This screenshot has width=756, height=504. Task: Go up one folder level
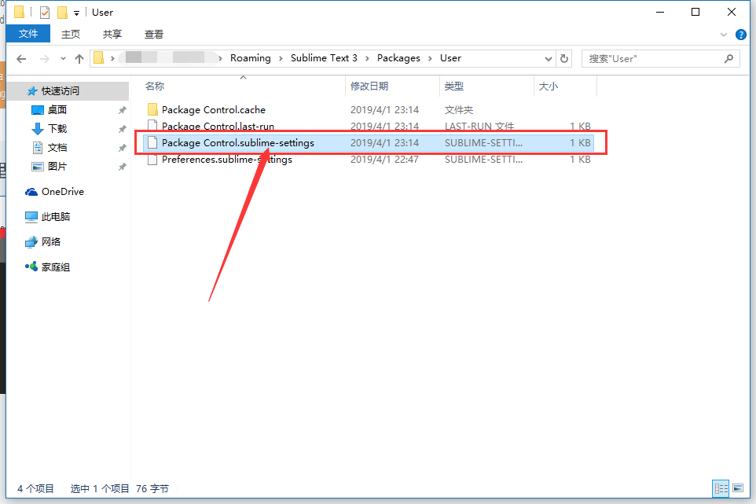79,58
